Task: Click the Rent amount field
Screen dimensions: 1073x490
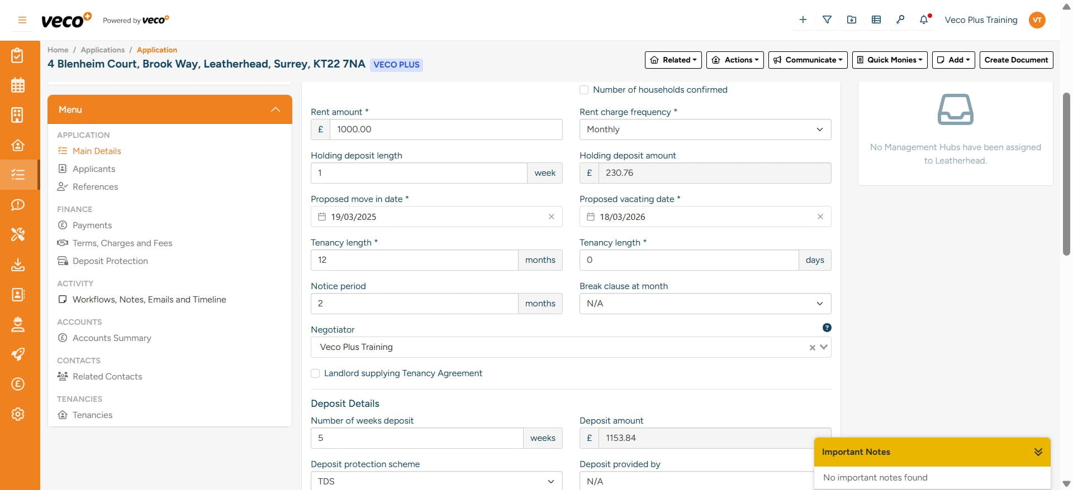Action: pyautogui.click(x=446, y=129)
